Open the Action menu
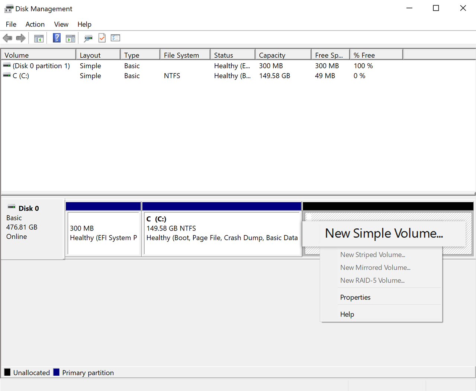 click(35, 24)
